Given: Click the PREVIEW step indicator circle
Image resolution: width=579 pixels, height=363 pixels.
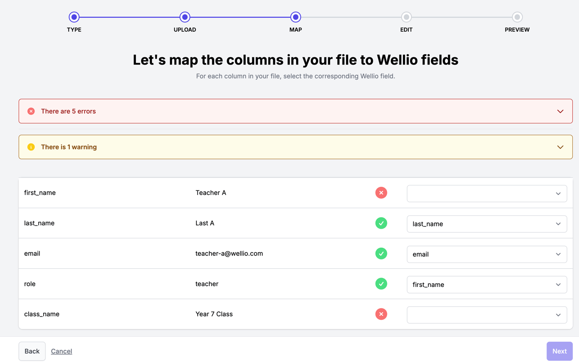Looking at the screenshot, I should 517,17.
